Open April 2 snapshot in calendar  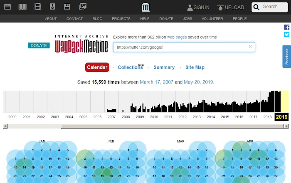click(241, 150)
